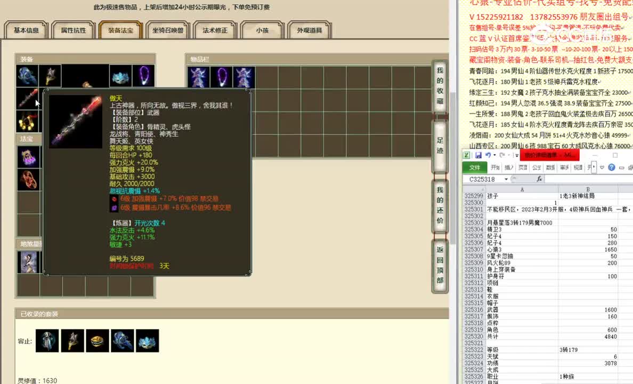Click the Excel undo icon
Screen dimensions: 633x384
pos(488,155)
